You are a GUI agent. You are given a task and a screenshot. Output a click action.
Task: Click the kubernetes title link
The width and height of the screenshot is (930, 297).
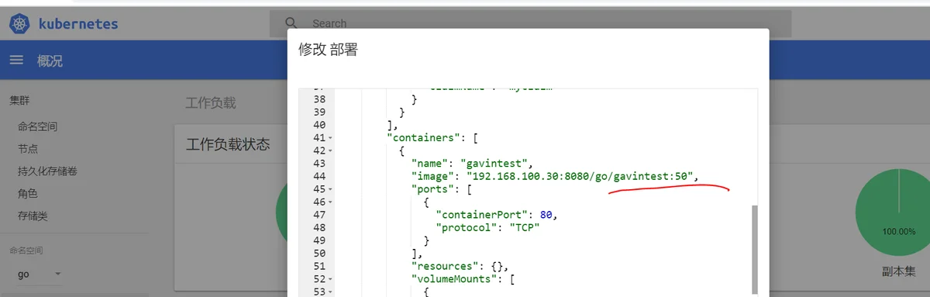point(78,24)
